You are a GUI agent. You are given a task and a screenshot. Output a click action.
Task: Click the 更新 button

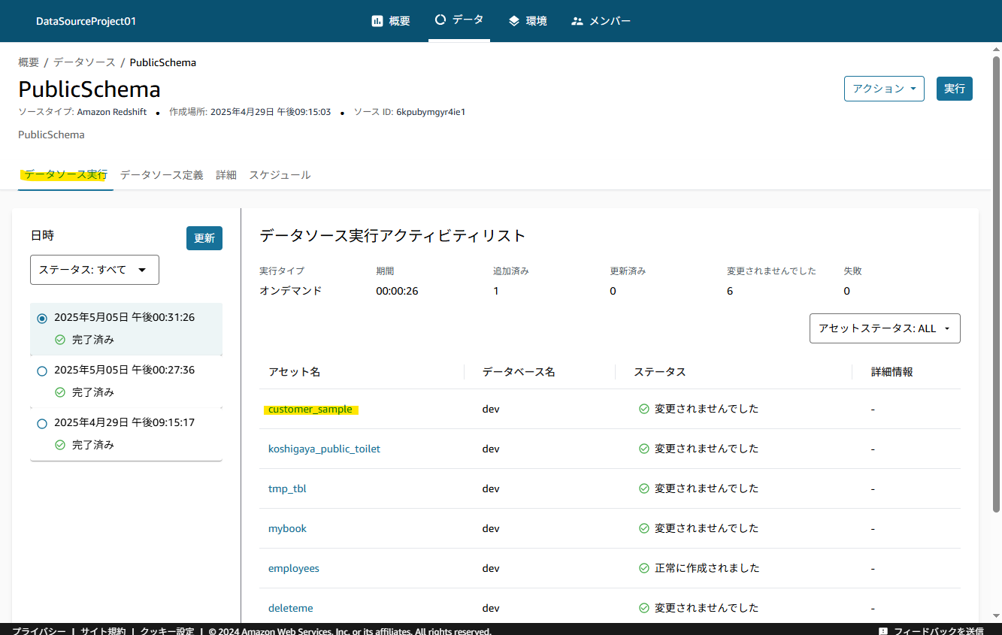point(204,238)
